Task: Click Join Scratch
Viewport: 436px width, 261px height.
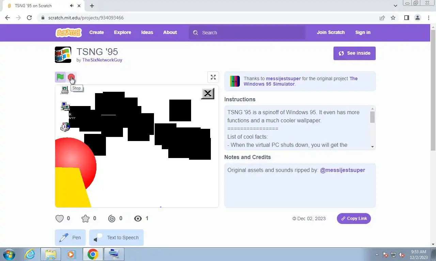Action: [x=331, y=32]
